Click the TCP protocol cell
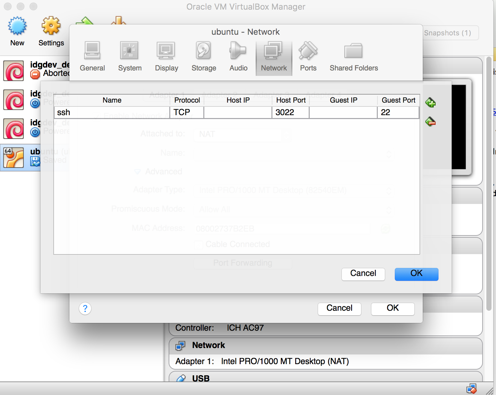This screenshot has width=496, height=395. 187,112
